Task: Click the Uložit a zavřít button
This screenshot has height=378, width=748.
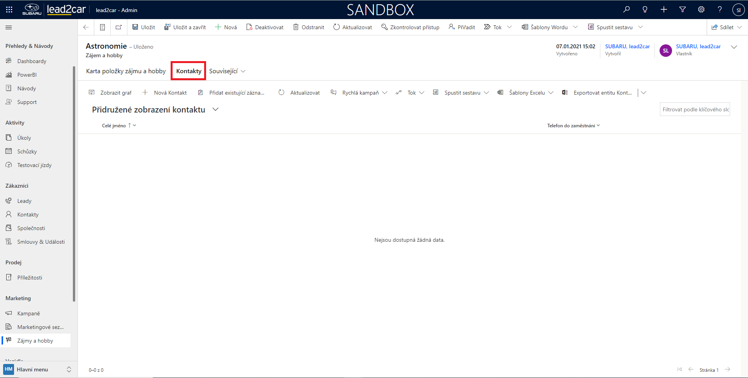Action: pos(185,27)
